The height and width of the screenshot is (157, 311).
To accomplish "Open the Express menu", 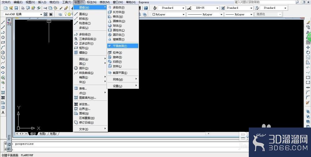I will 144,2.
